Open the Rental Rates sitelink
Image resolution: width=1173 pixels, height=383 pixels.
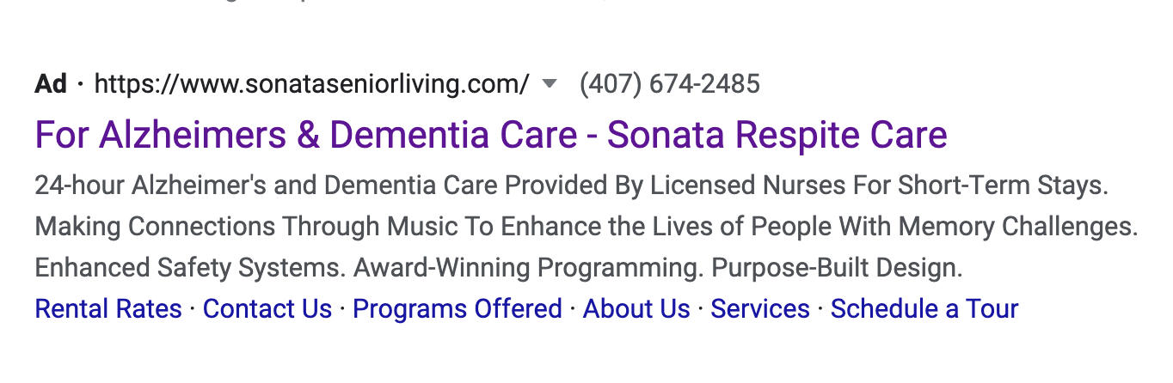tap(108, 308)
